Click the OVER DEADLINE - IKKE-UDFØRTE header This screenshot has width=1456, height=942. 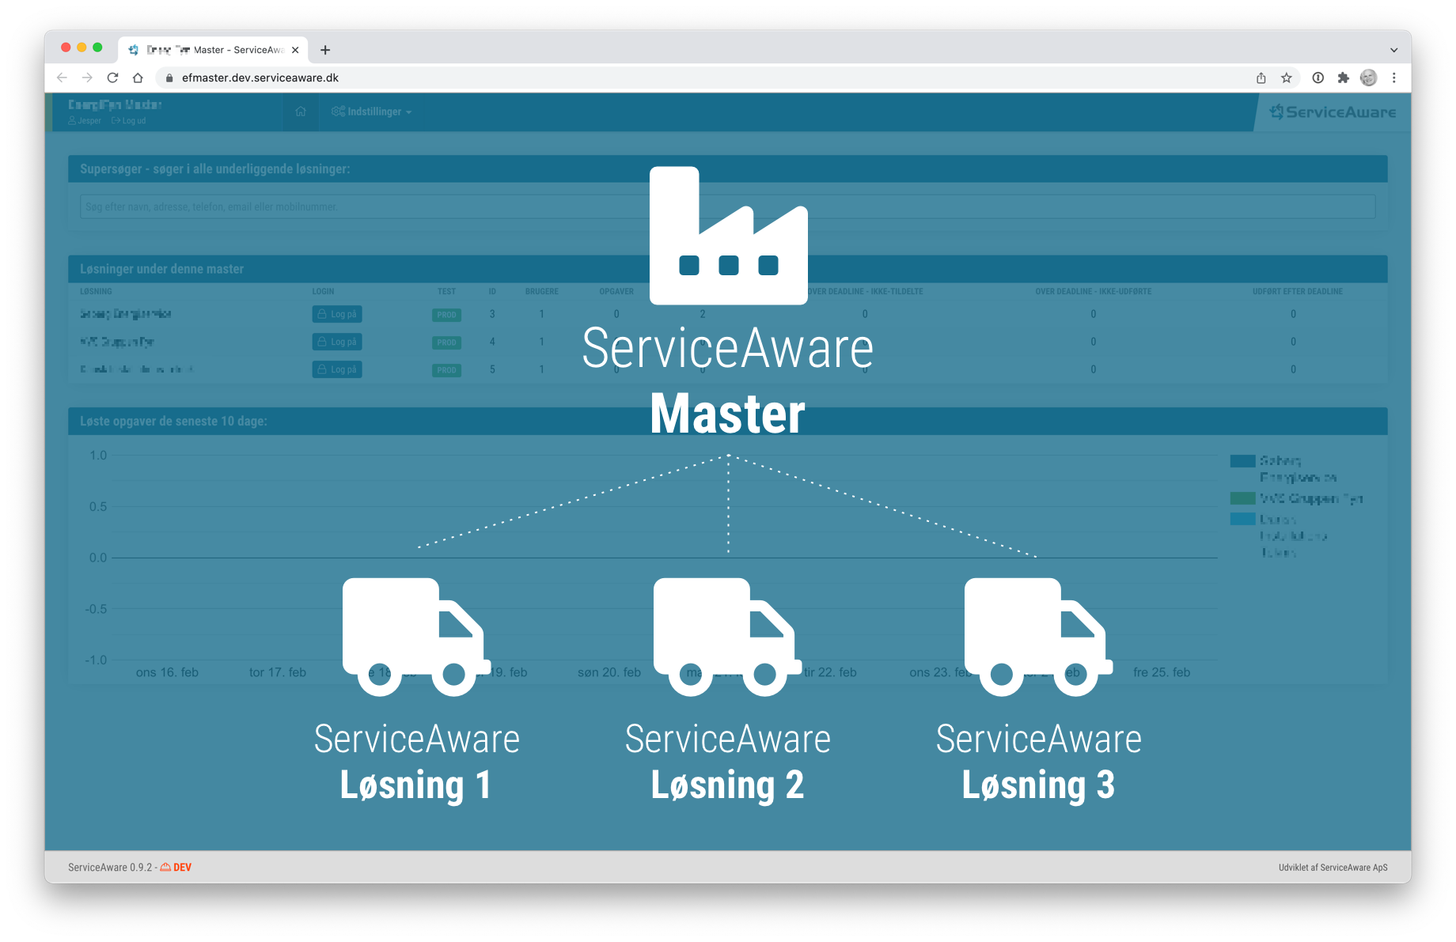pyautogui.click(x=1094, y=291)
